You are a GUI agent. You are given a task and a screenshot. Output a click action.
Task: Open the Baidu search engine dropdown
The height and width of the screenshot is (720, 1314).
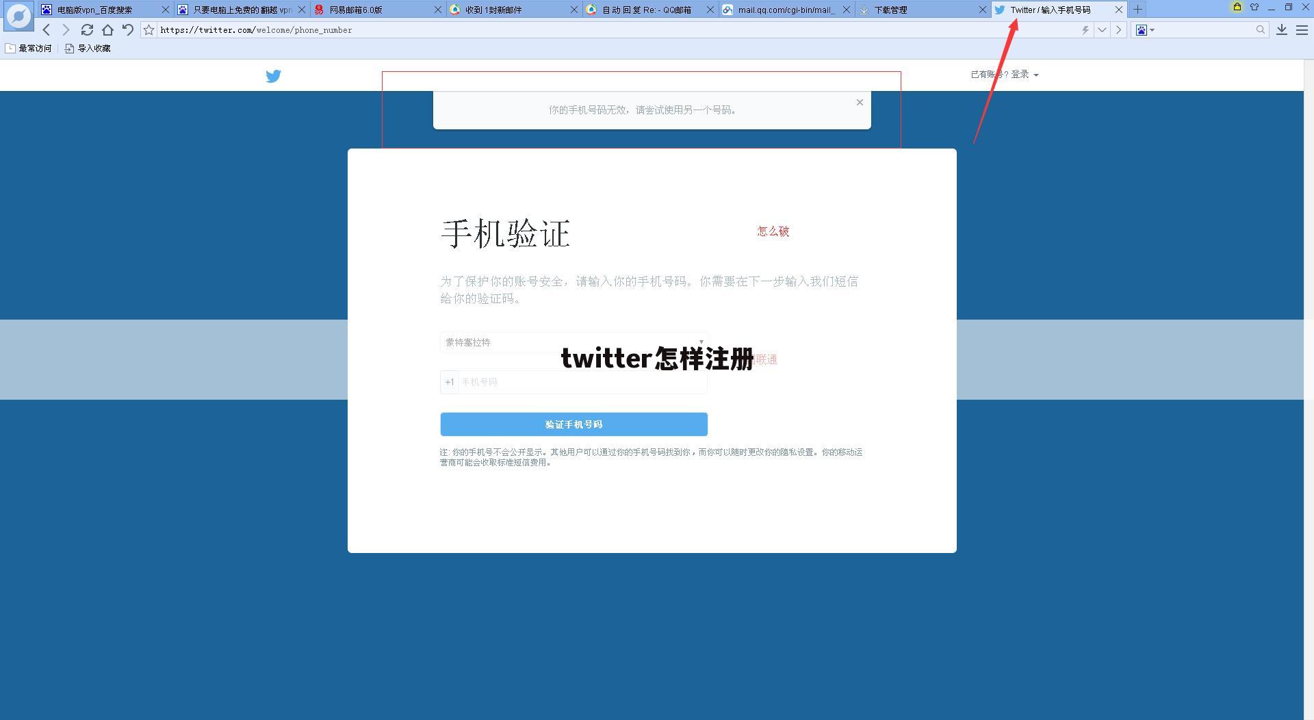tap(1145, 30)
